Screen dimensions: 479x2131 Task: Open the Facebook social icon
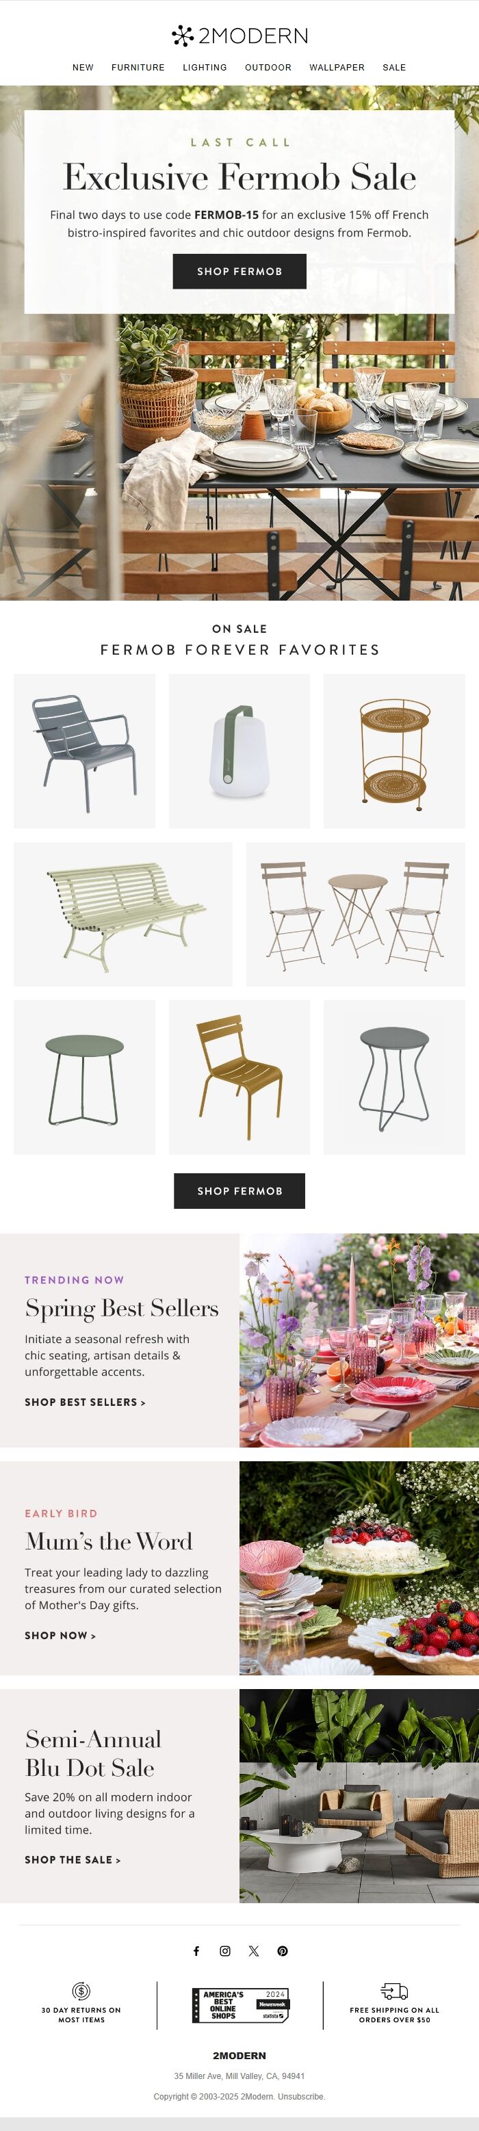point(196,1950)
